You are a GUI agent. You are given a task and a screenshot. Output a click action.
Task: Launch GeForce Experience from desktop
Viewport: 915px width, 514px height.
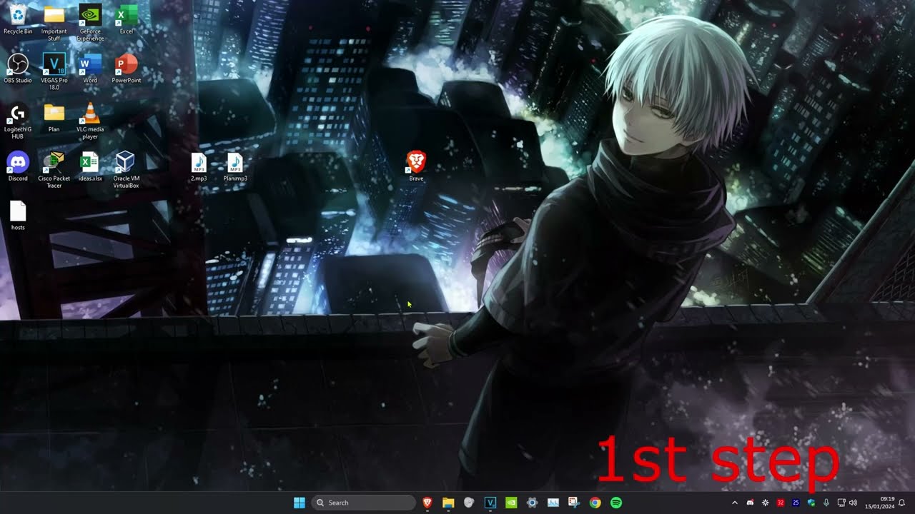[x=90, y=22]
